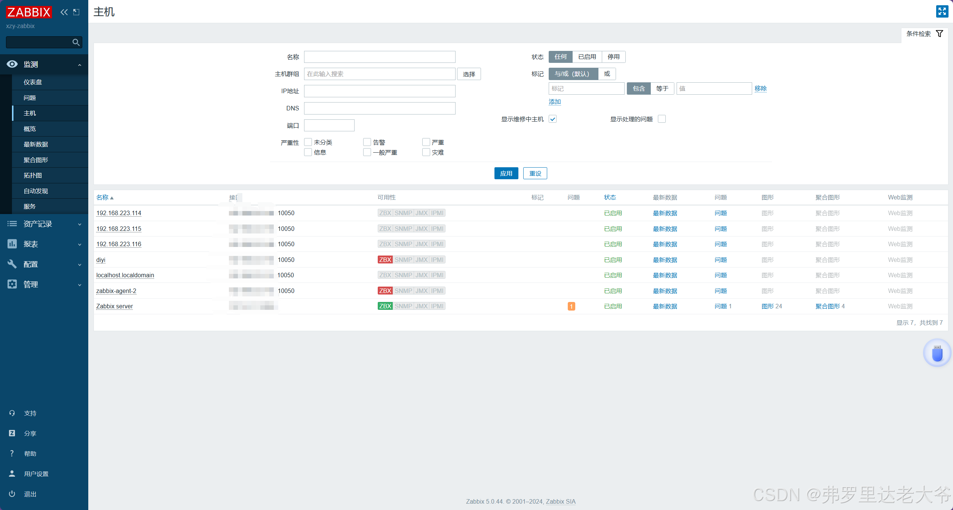This screenshot has height=510, width=953.
Task: Click the ZABBIX logo
Action: [28, 12]
